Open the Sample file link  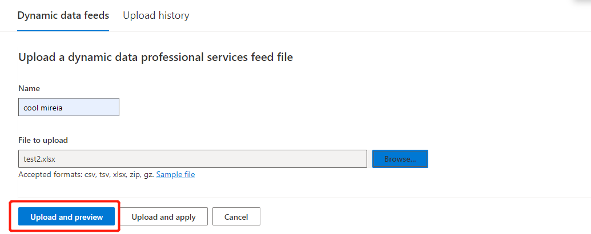175,175
